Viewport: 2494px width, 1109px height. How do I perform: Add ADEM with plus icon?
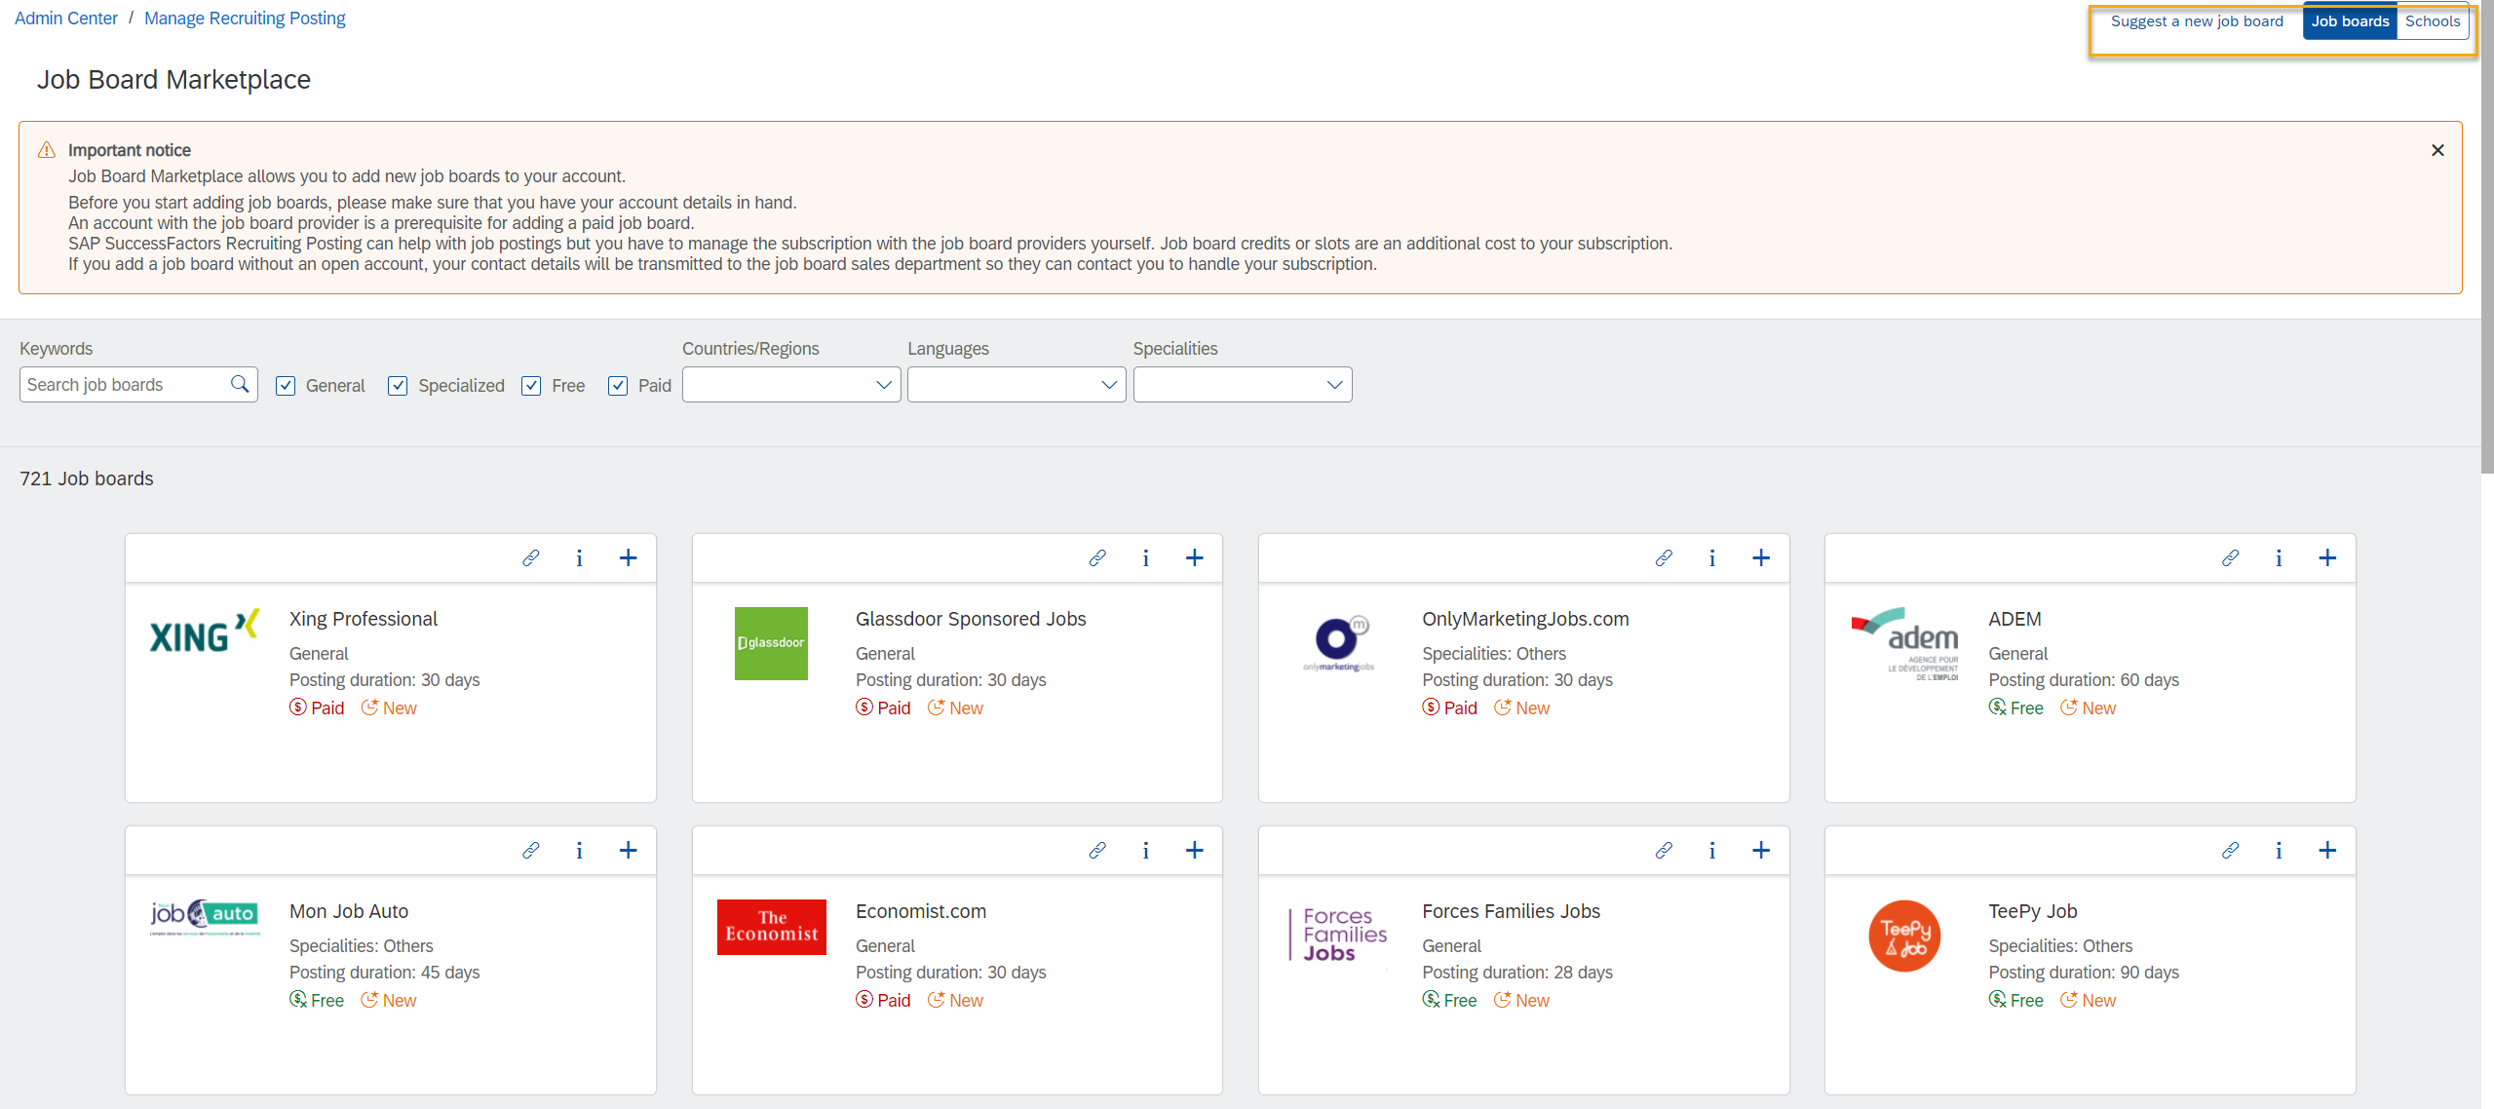pos(2326,558)
